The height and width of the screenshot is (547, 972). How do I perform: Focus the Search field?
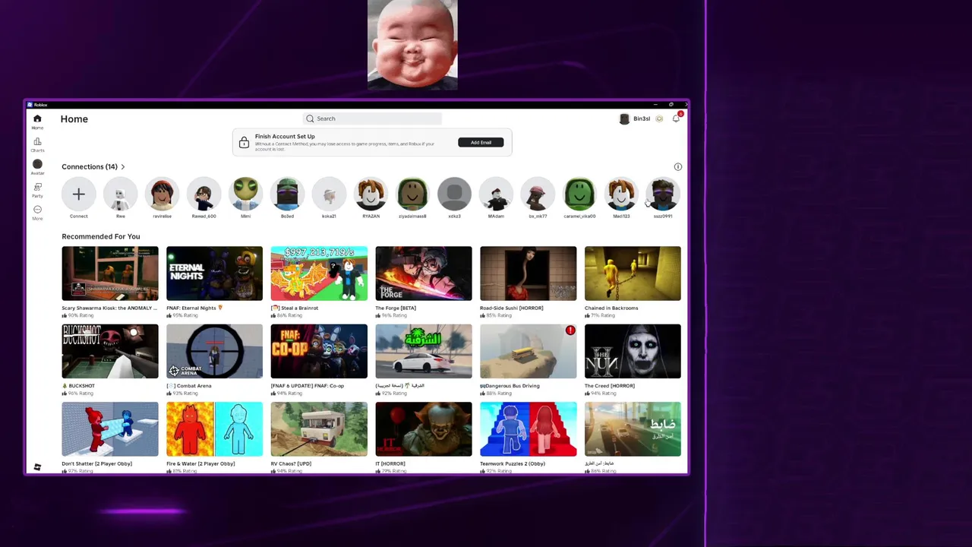[372, 119]
